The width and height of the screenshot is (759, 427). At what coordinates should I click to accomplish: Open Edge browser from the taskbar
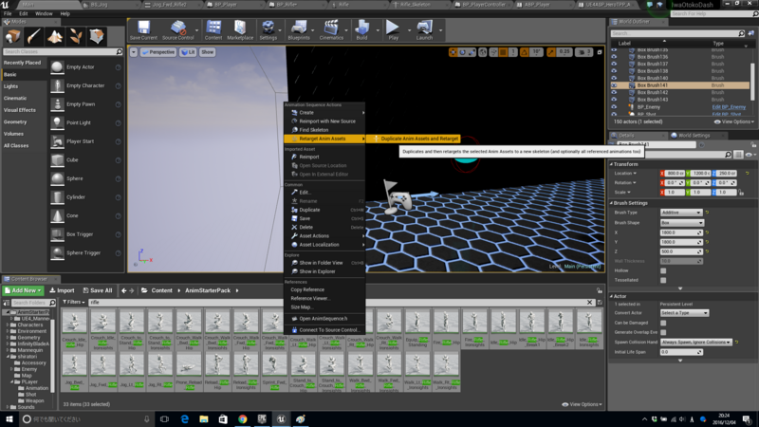pos(184,418)
